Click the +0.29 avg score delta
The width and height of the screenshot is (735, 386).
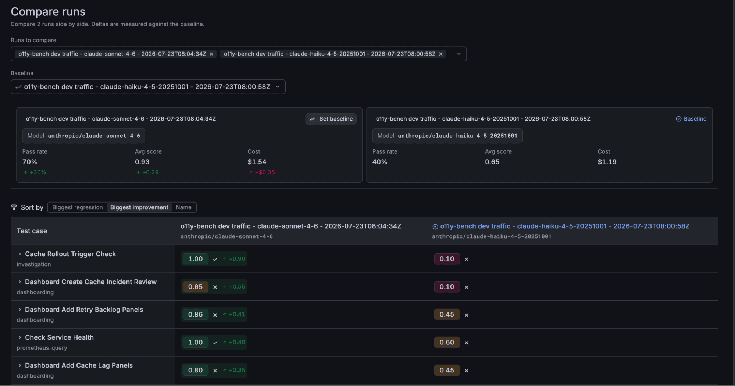(x=147, y=172)
